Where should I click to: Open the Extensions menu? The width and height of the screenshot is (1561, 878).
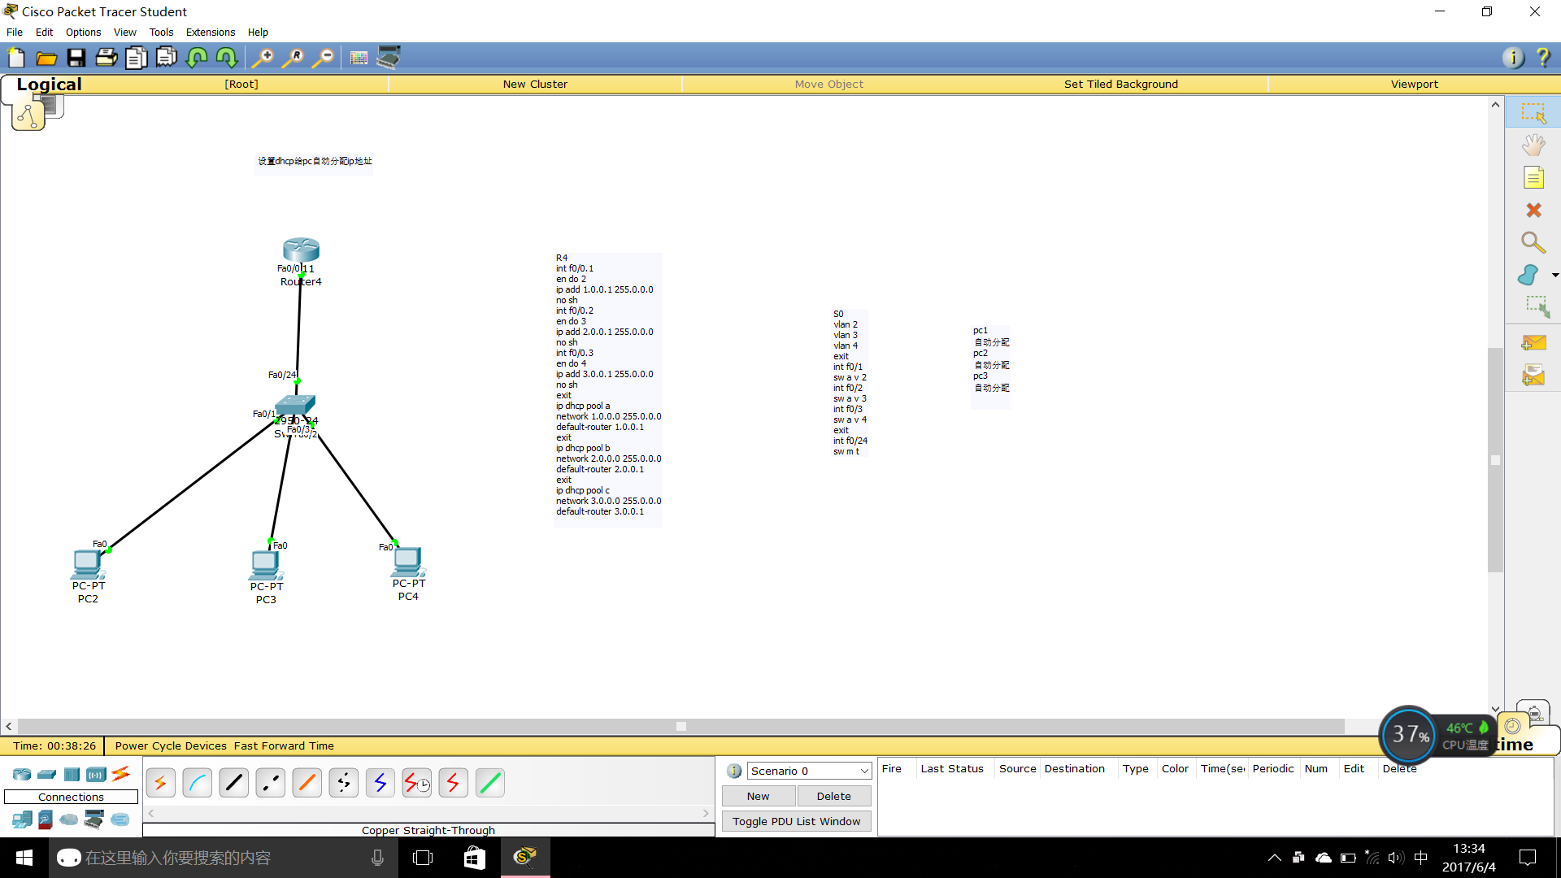click(211, 33)
